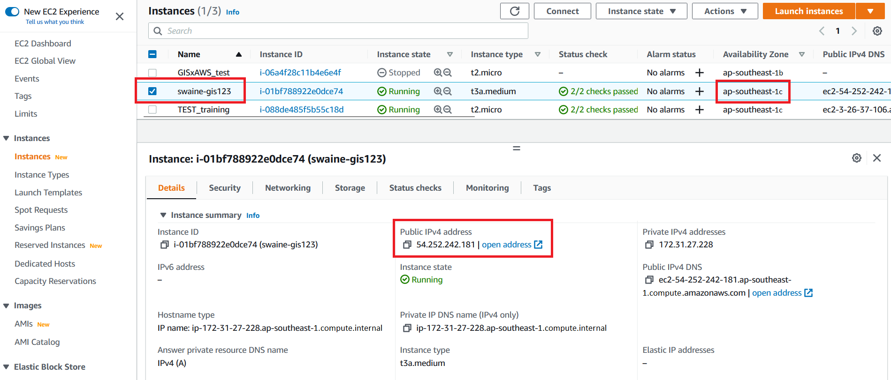Open instance ID i-01bf788922e0dce74 link
This screenshot has width=891, height=380.
tap(301, 91)
